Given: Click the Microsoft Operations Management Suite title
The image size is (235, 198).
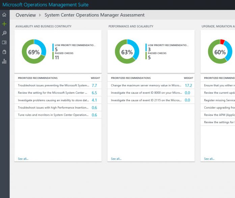Looking at the screenshot, I should 46,5.
